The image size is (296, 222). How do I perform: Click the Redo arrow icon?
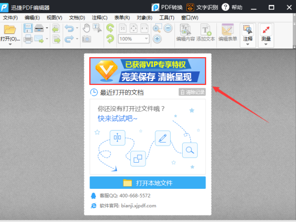click(x=69, y=39)
